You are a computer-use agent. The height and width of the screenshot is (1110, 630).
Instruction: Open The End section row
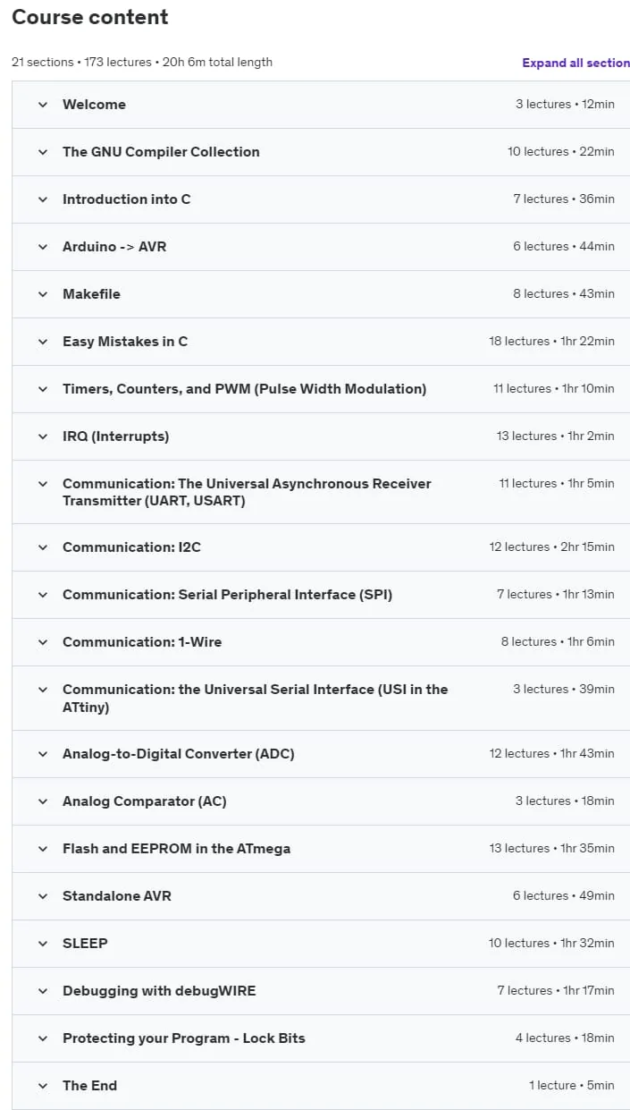coord(321,1086)
